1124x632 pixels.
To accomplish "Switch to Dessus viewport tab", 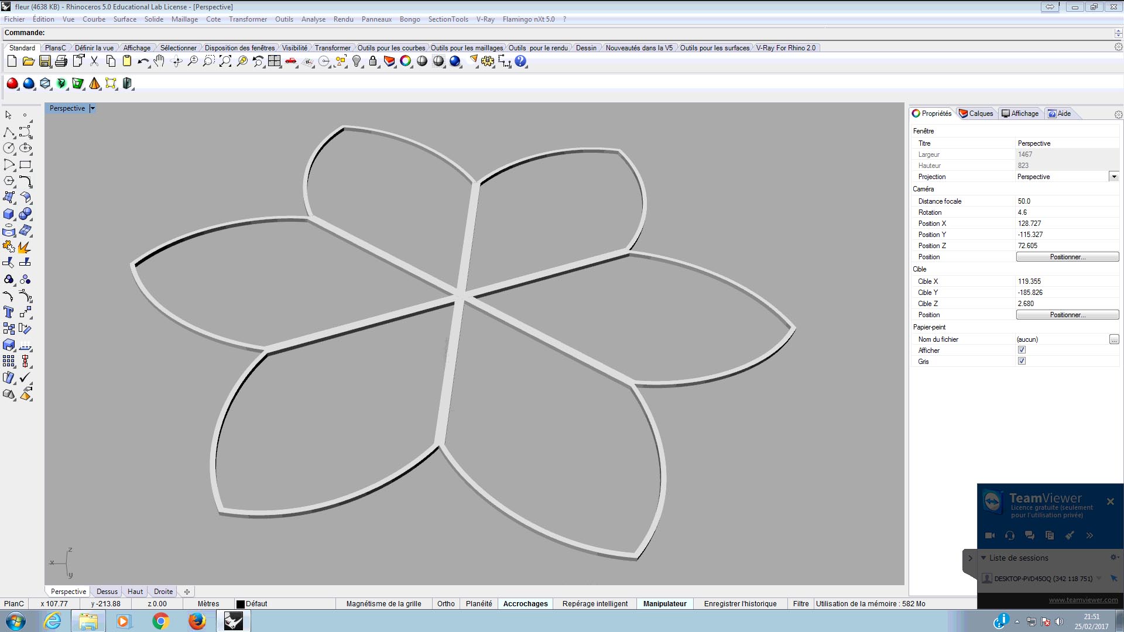I will (x=107, y=592).
